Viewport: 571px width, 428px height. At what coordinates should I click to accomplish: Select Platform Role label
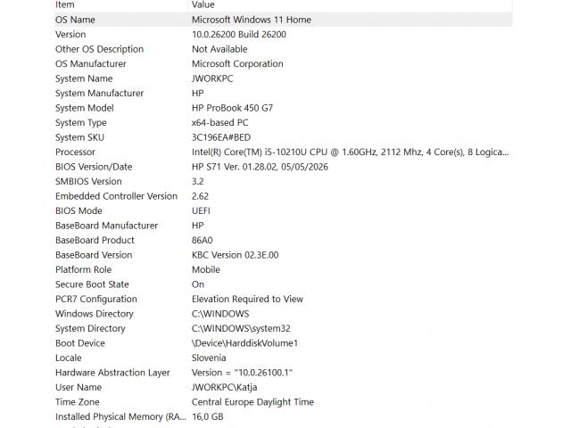(x=83, y=269)
